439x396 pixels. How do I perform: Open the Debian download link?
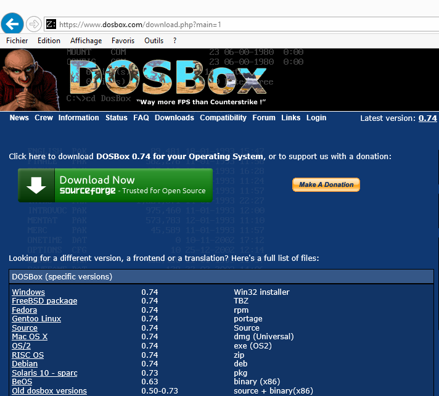click(x=25, y=364)
